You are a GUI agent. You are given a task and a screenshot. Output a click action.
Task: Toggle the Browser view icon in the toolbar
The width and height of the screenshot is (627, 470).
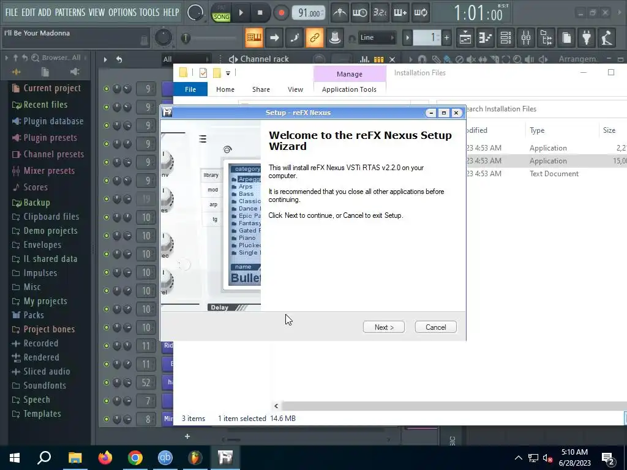point(547,38)
